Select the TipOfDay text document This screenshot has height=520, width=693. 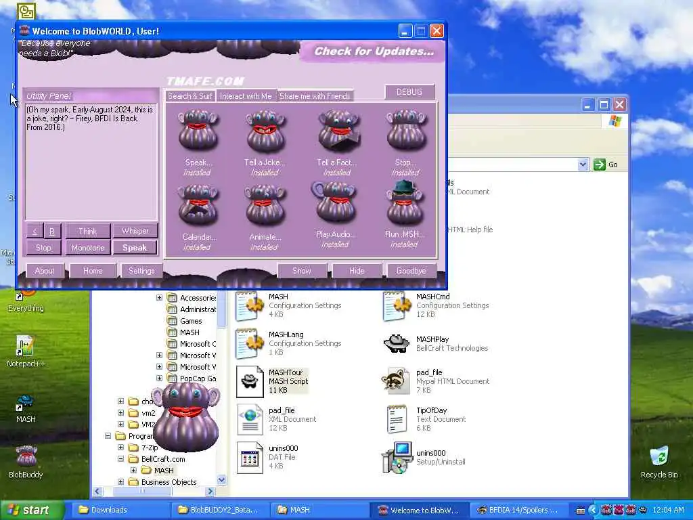pyautogui.click(x=427, y=419)
